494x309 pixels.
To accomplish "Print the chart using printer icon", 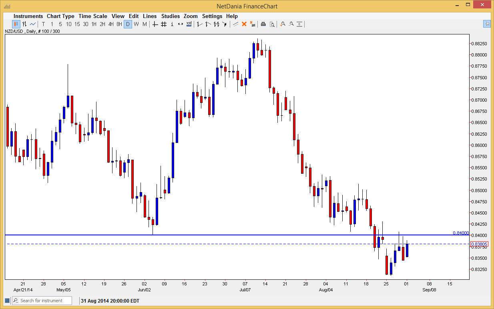I will point(263,24).
